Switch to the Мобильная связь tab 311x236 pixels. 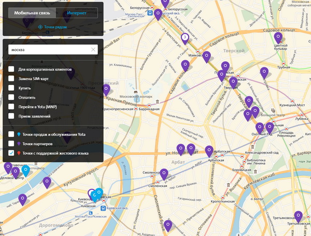[x=32, y=13]
